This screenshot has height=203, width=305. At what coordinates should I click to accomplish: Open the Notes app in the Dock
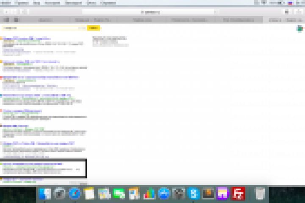89,193
